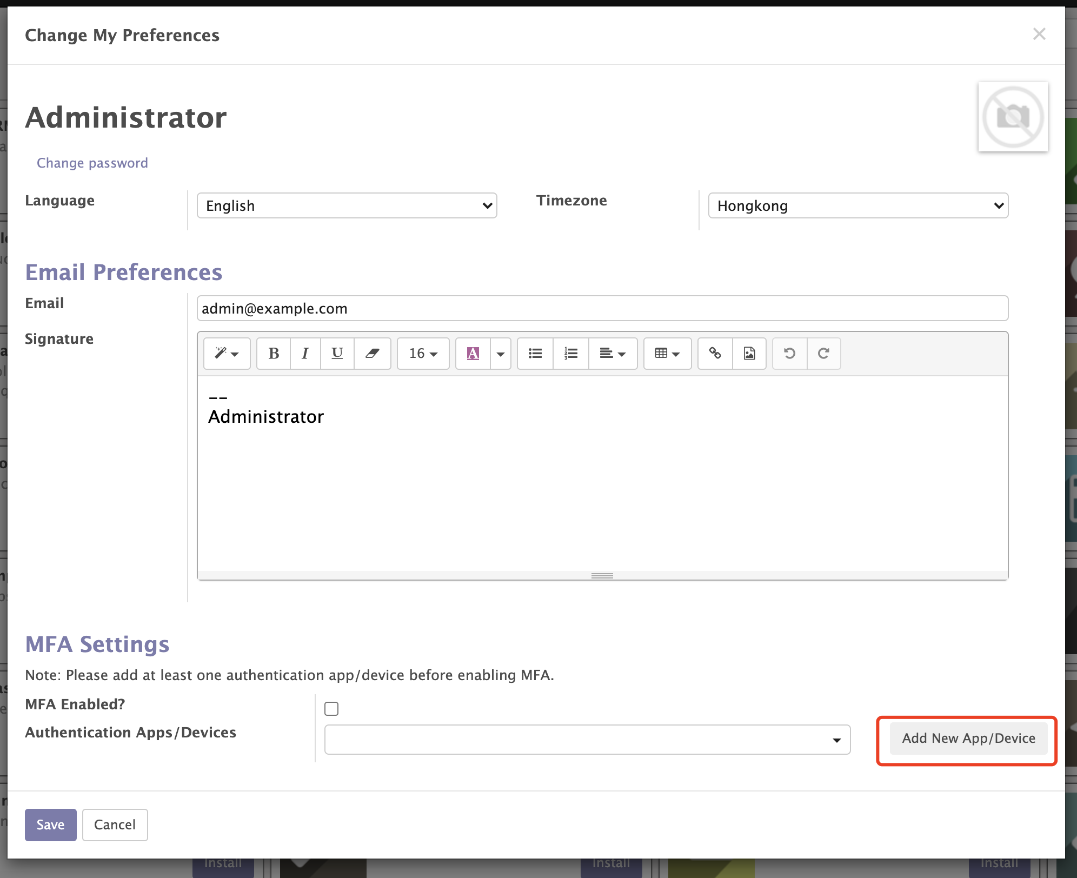Viewport: 1077px width, 878px height.
Task: Insert a numbered list in the signature
Action: coord(570,354)
